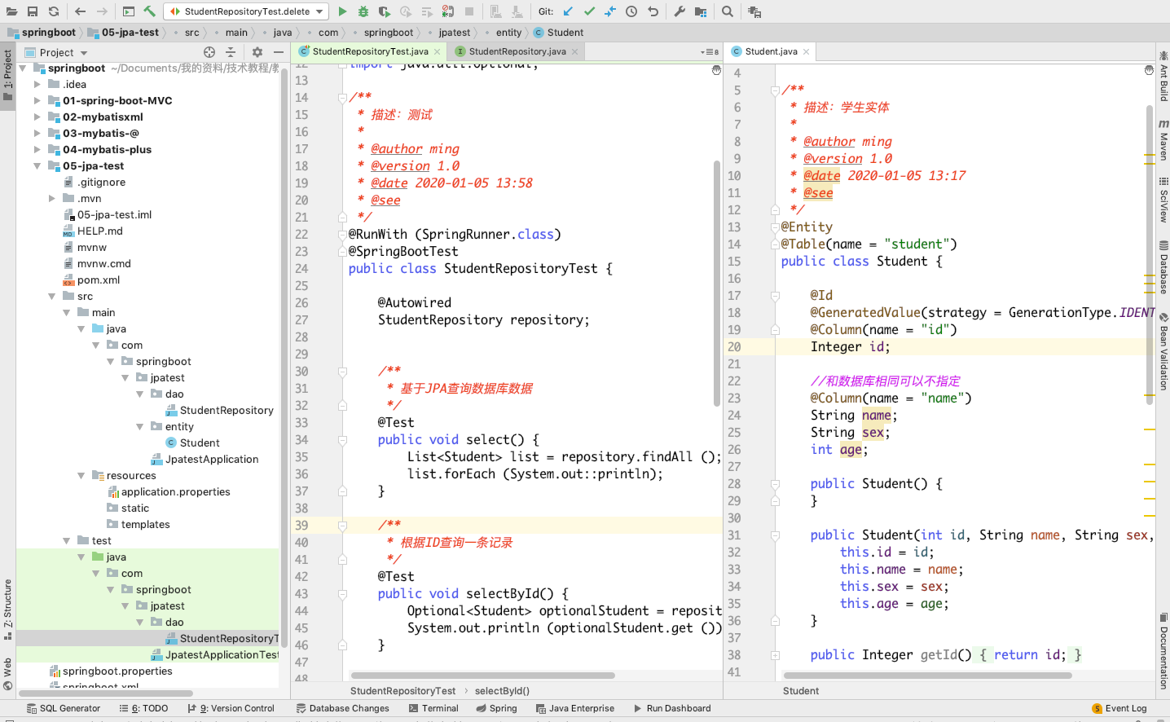Viewport: 1170px width, 722px height.
Task: Hide the Project panel with minus icon
Action: [279, 52]
